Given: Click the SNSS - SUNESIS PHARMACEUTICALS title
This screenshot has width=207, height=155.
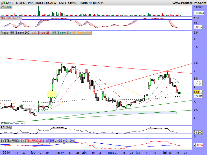Looking at the screenshot, I should 31,3.
